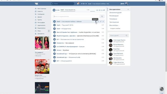The width and height of the screenshot is (167, 94).
Task: Open Рекомендации section
Action: (x=114, y=16)
